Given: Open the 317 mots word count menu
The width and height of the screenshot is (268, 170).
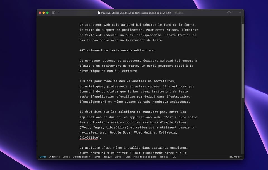Looking at the screenshot, I should point(235,157).
